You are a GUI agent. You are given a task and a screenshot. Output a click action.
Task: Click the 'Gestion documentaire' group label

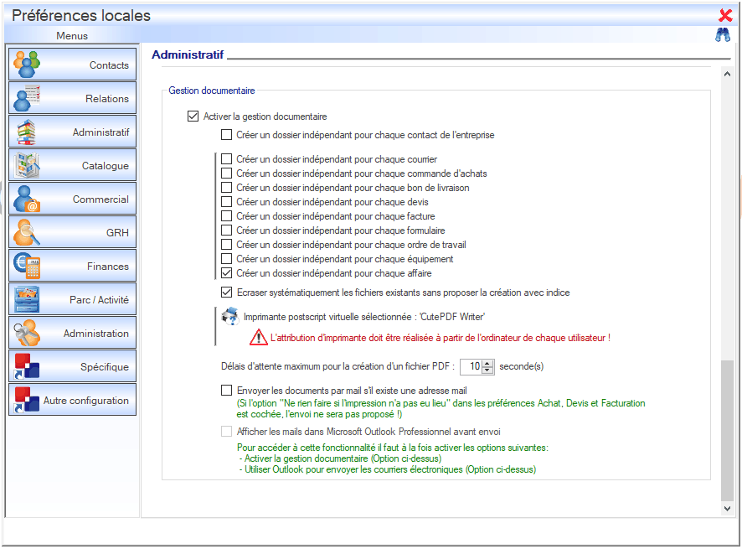pos(212,91)
